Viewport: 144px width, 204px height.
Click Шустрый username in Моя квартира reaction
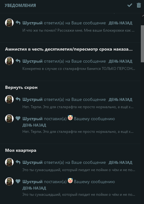click(33, 182)
